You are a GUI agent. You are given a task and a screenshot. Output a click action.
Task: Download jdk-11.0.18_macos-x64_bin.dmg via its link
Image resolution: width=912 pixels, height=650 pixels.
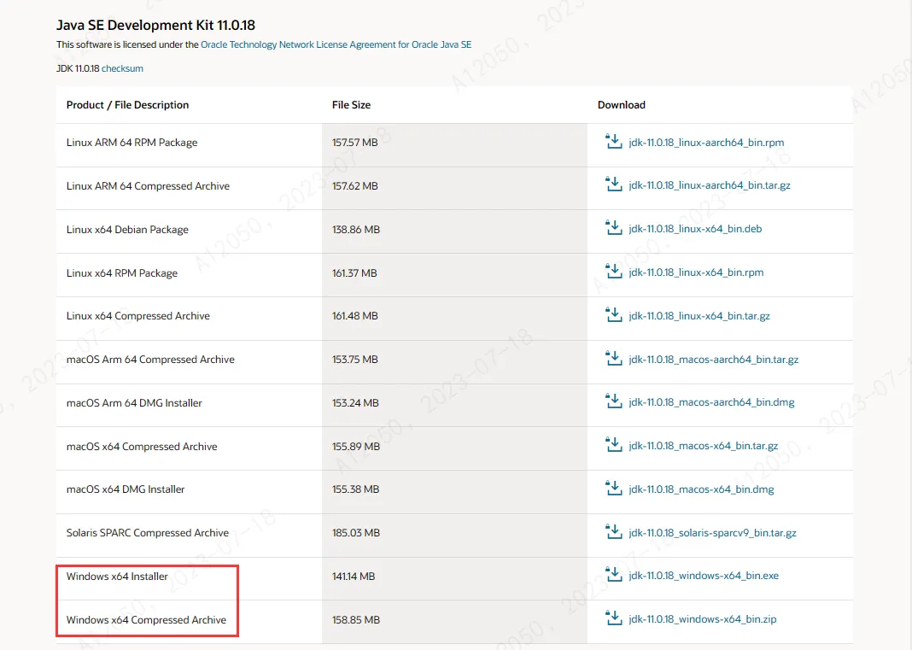(701, 490)
